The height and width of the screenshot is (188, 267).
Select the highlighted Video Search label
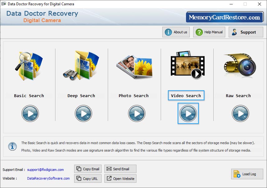point(186,96)
